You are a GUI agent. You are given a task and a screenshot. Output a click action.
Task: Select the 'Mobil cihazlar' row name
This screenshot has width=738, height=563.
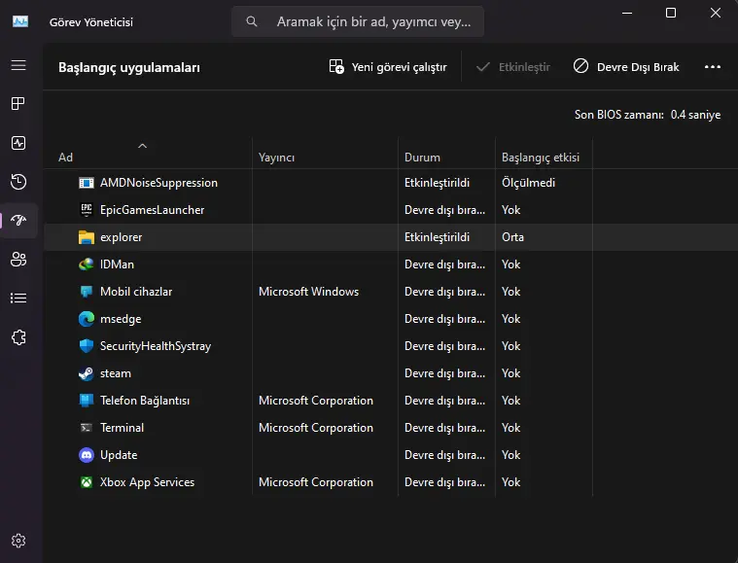click(136, 292)
